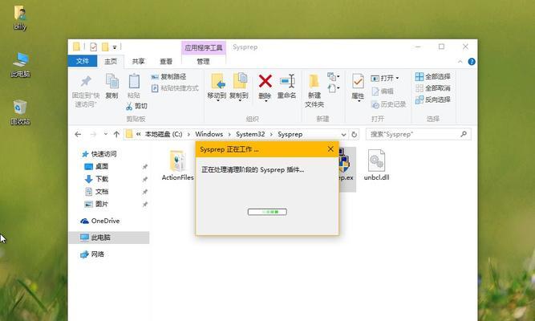Open the Open dropdown in ribbon
535x321 pixels.
tap(385, 78)
